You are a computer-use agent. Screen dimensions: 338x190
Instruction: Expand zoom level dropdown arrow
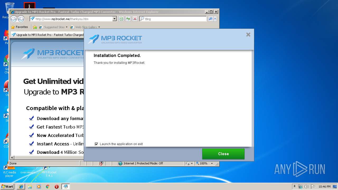[212, 164]
